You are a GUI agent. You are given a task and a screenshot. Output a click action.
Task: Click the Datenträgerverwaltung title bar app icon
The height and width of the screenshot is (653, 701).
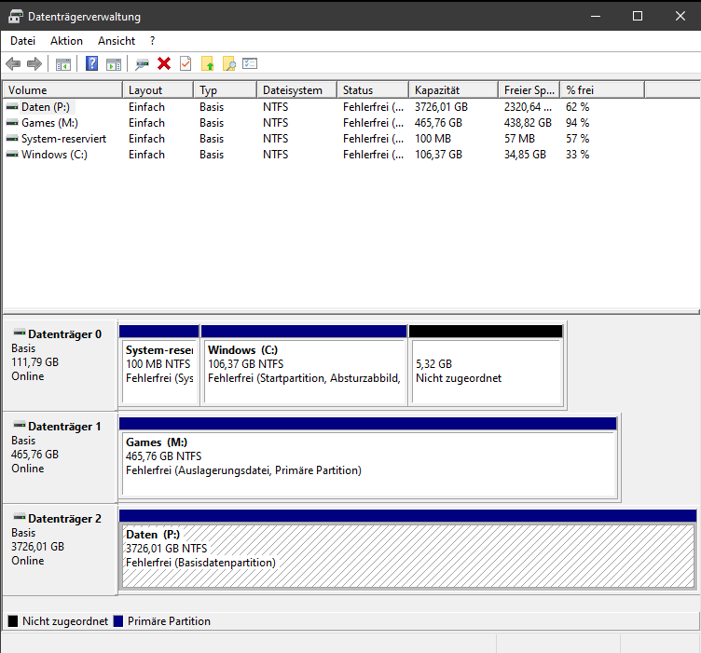click(16, 17)
